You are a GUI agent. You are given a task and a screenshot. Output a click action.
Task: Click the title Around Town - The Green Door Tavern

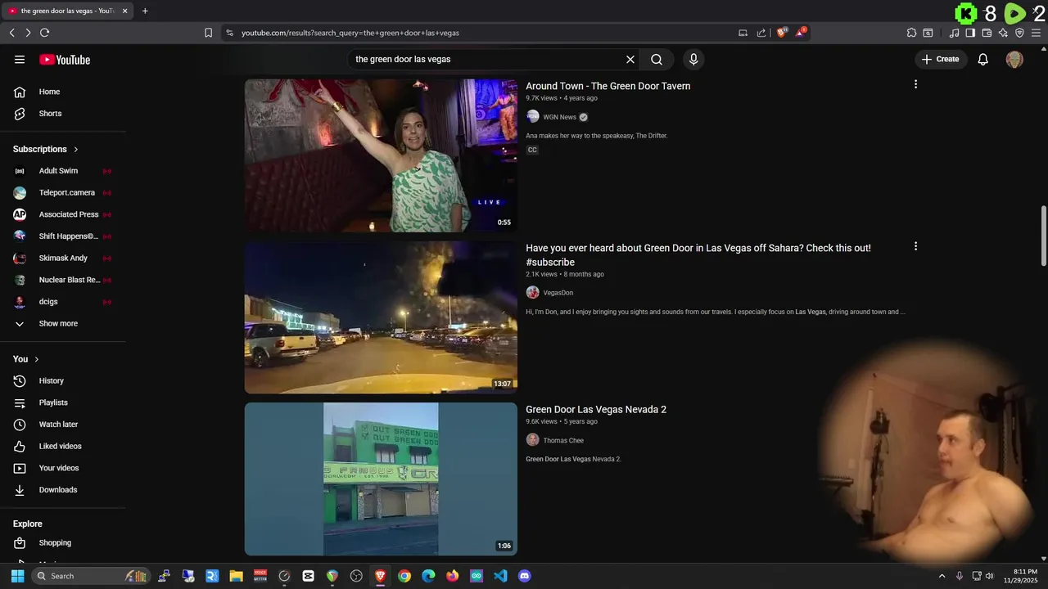pyautogui.click(x=608, y=86)
